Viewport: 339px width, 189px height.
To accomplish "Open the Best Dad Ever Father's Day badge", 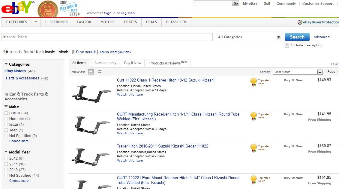I will 48,9.
